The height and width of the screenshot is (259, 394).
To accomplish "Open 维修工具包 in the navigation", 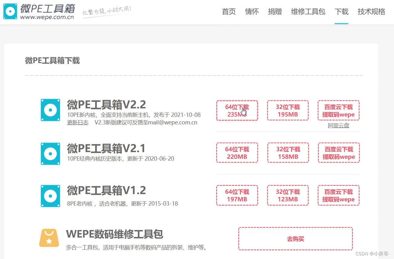I will click(308, 12).
